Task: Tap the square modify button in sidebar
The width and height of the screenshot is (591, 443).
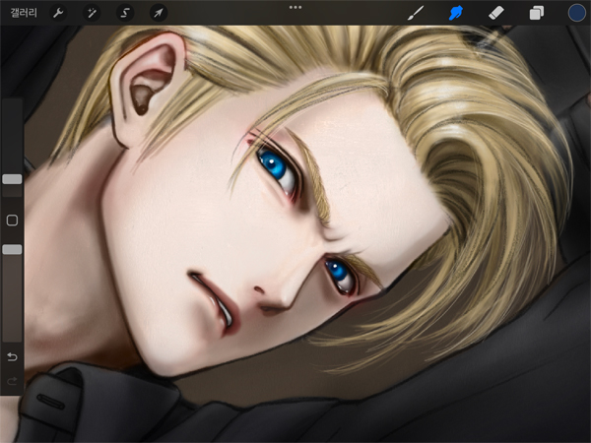Action: 12,221
